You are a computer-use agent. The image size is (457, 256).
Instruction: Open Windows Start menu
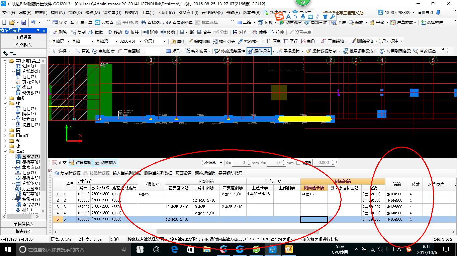click(8, 249)
